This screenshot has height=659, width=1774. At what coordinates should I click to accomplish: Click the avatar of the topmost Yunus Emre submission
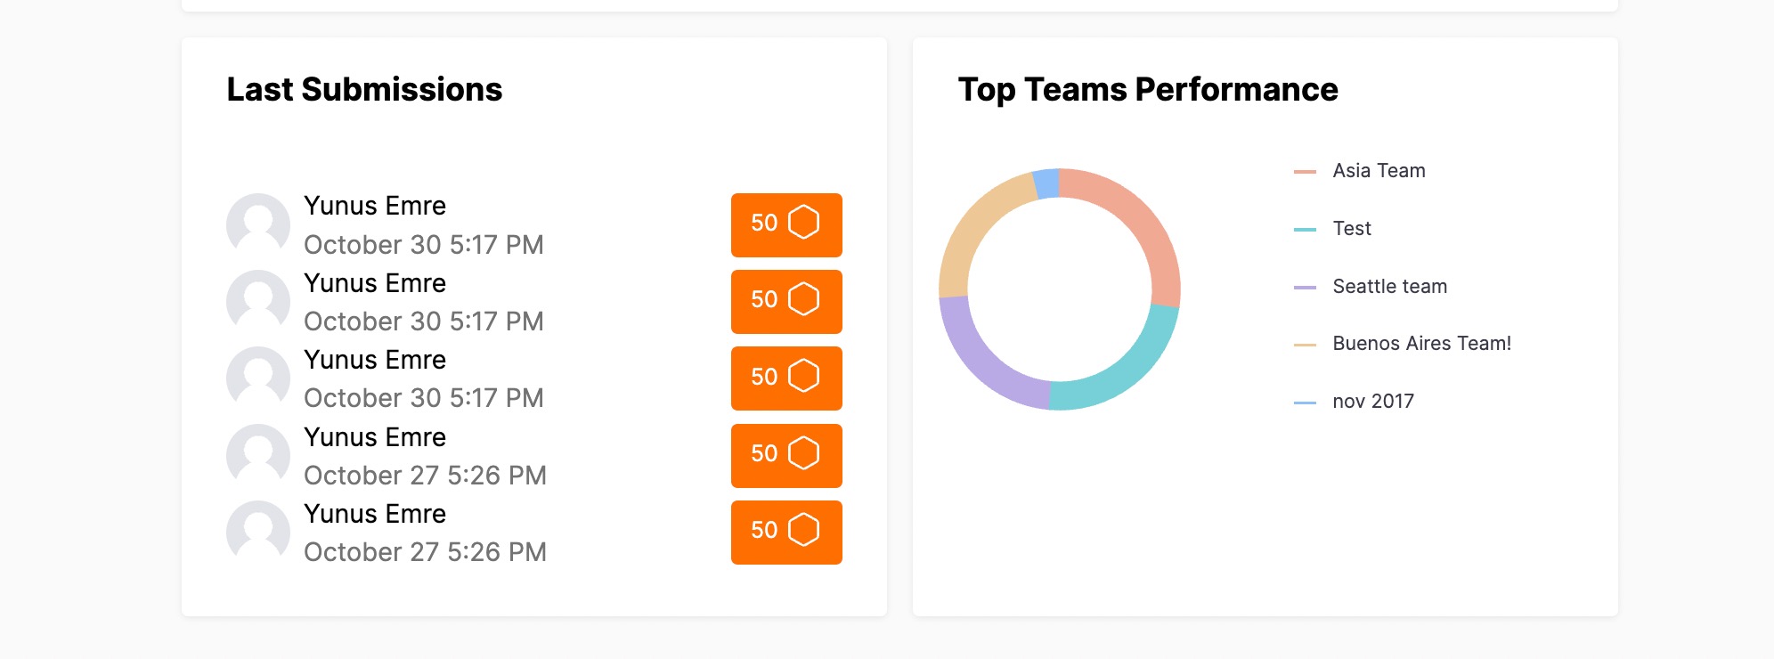(x=258, y=224)
